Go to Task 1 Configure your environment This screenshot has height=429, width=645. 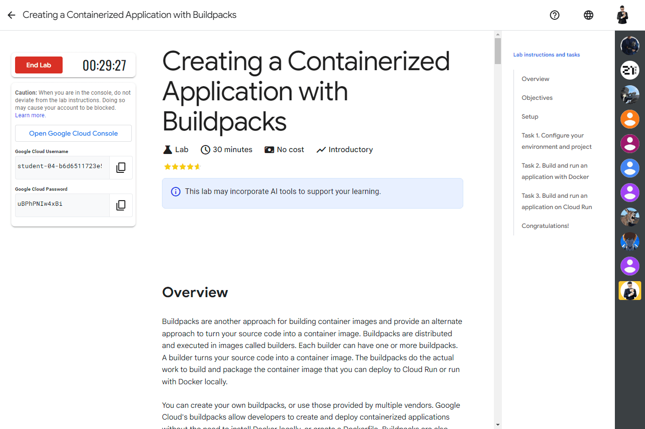click(x=556, y=141)
